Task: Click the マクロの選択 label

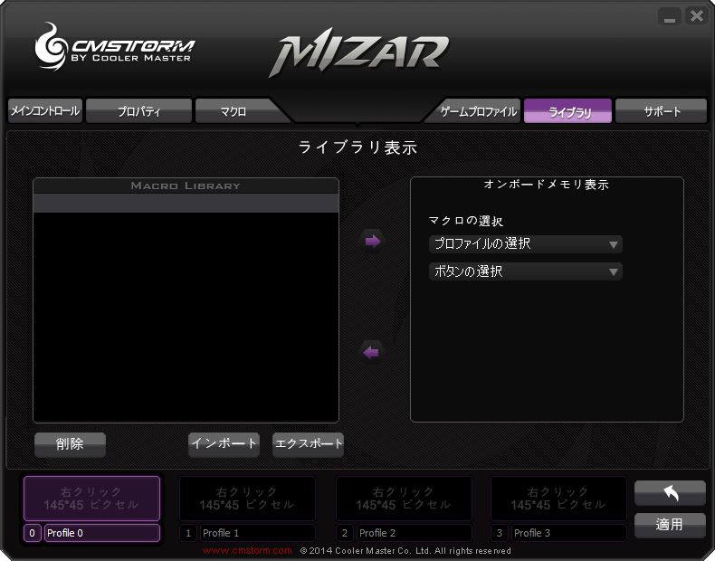Action: [465, 221]
